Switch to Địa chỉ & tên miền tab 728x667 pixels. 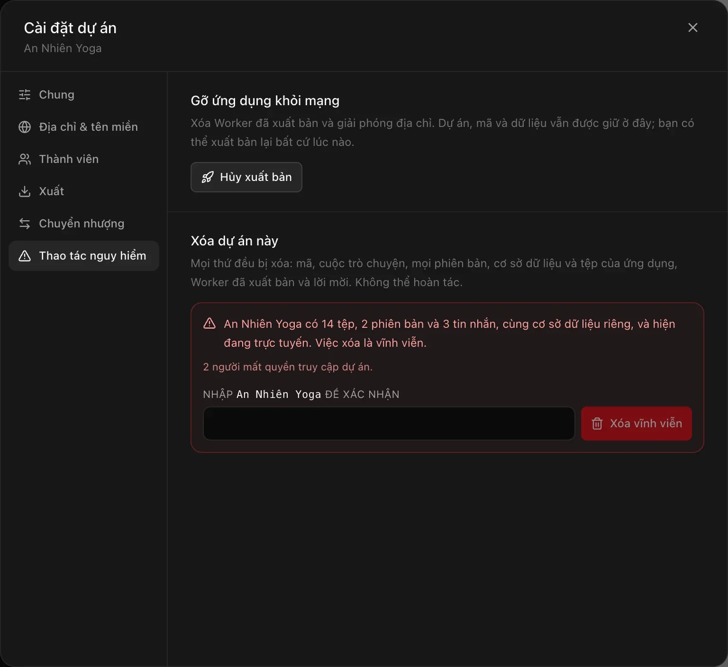tap(84, 127)
